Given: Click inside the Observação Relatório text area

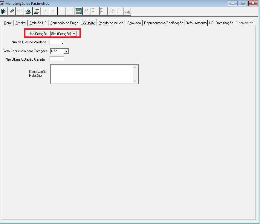Looking at the screenshot, I should pyautogui.click(x=92, y=74).
